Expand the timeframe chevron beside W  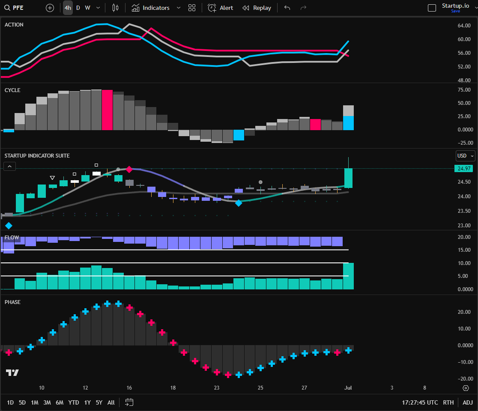98,7
